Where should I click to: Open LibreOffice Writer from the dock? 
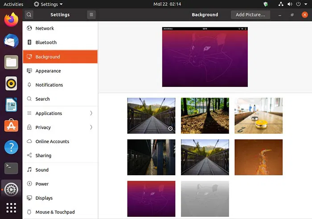pos(11,105)
